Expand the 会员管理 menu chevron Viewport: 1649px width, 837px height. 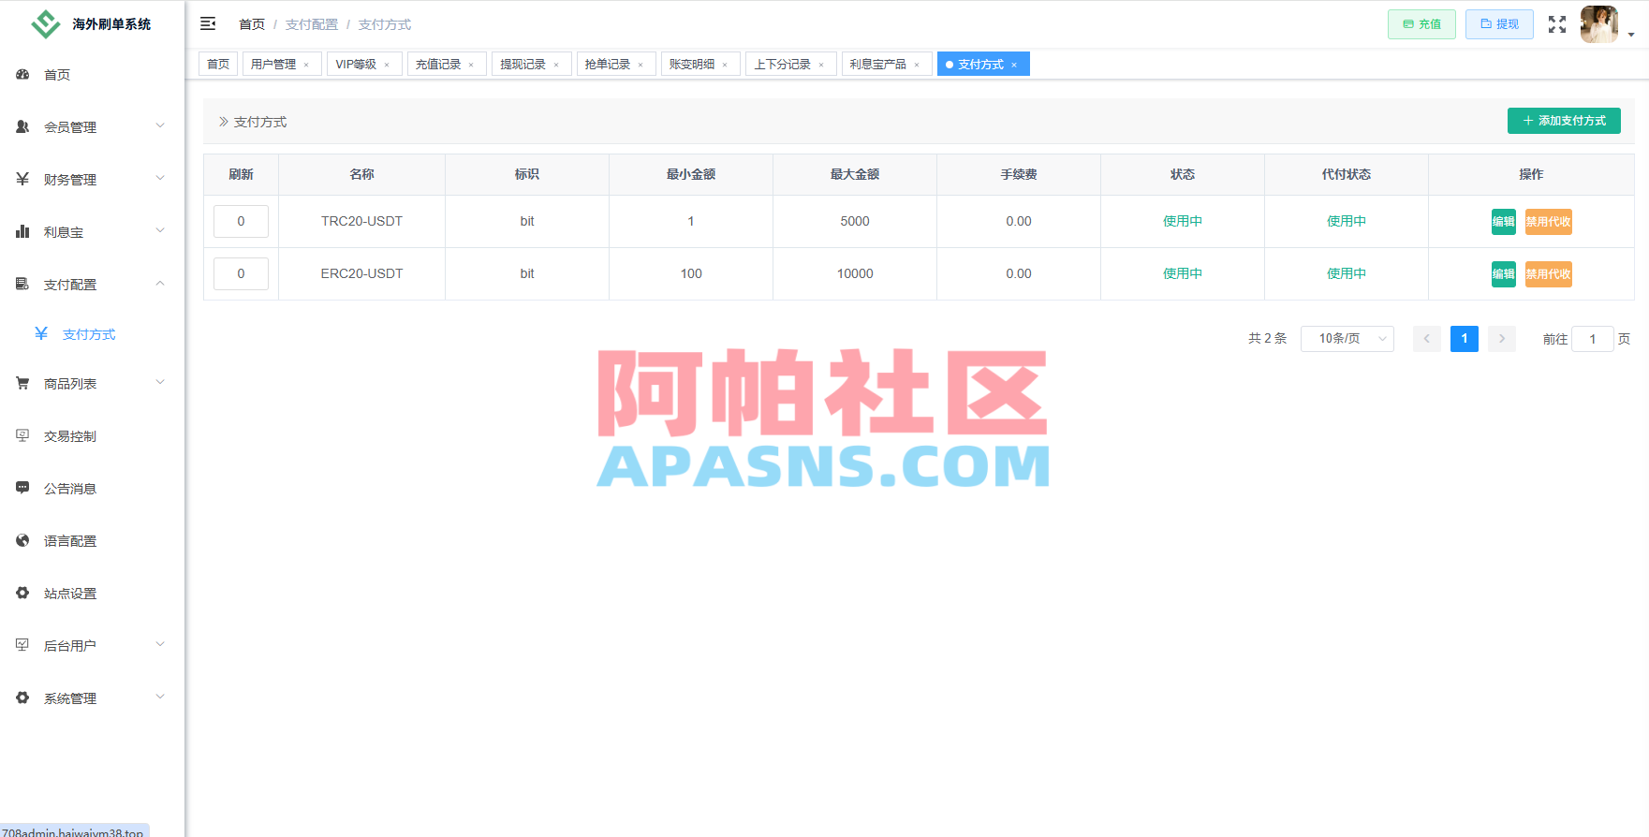point(160,125)
